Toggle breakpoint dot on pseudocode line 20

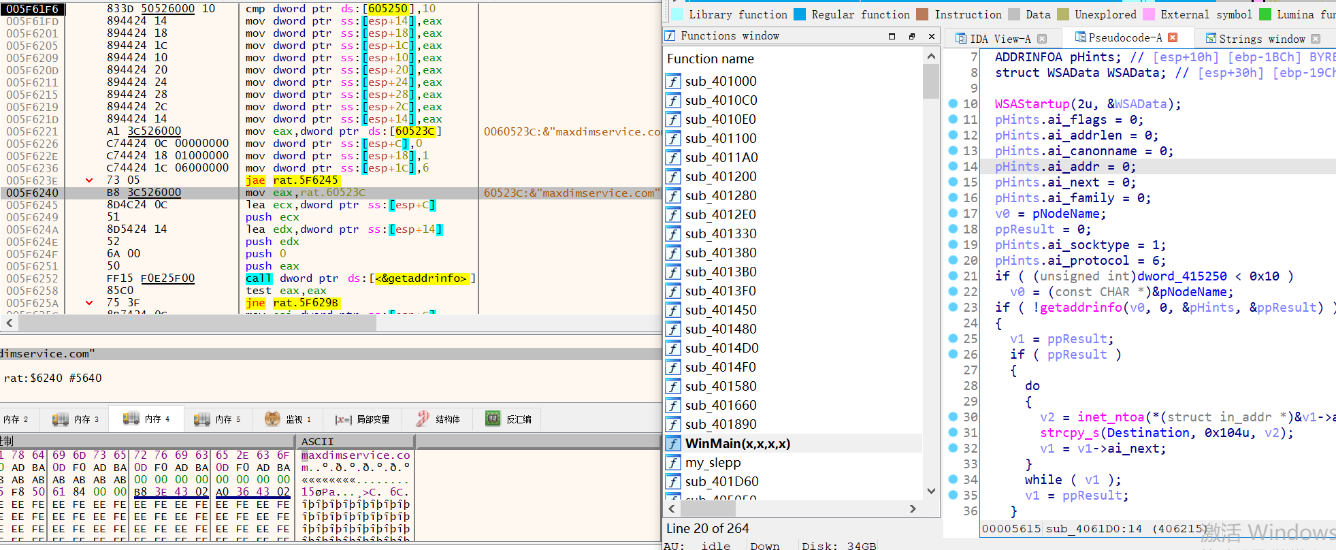(953, 260)
